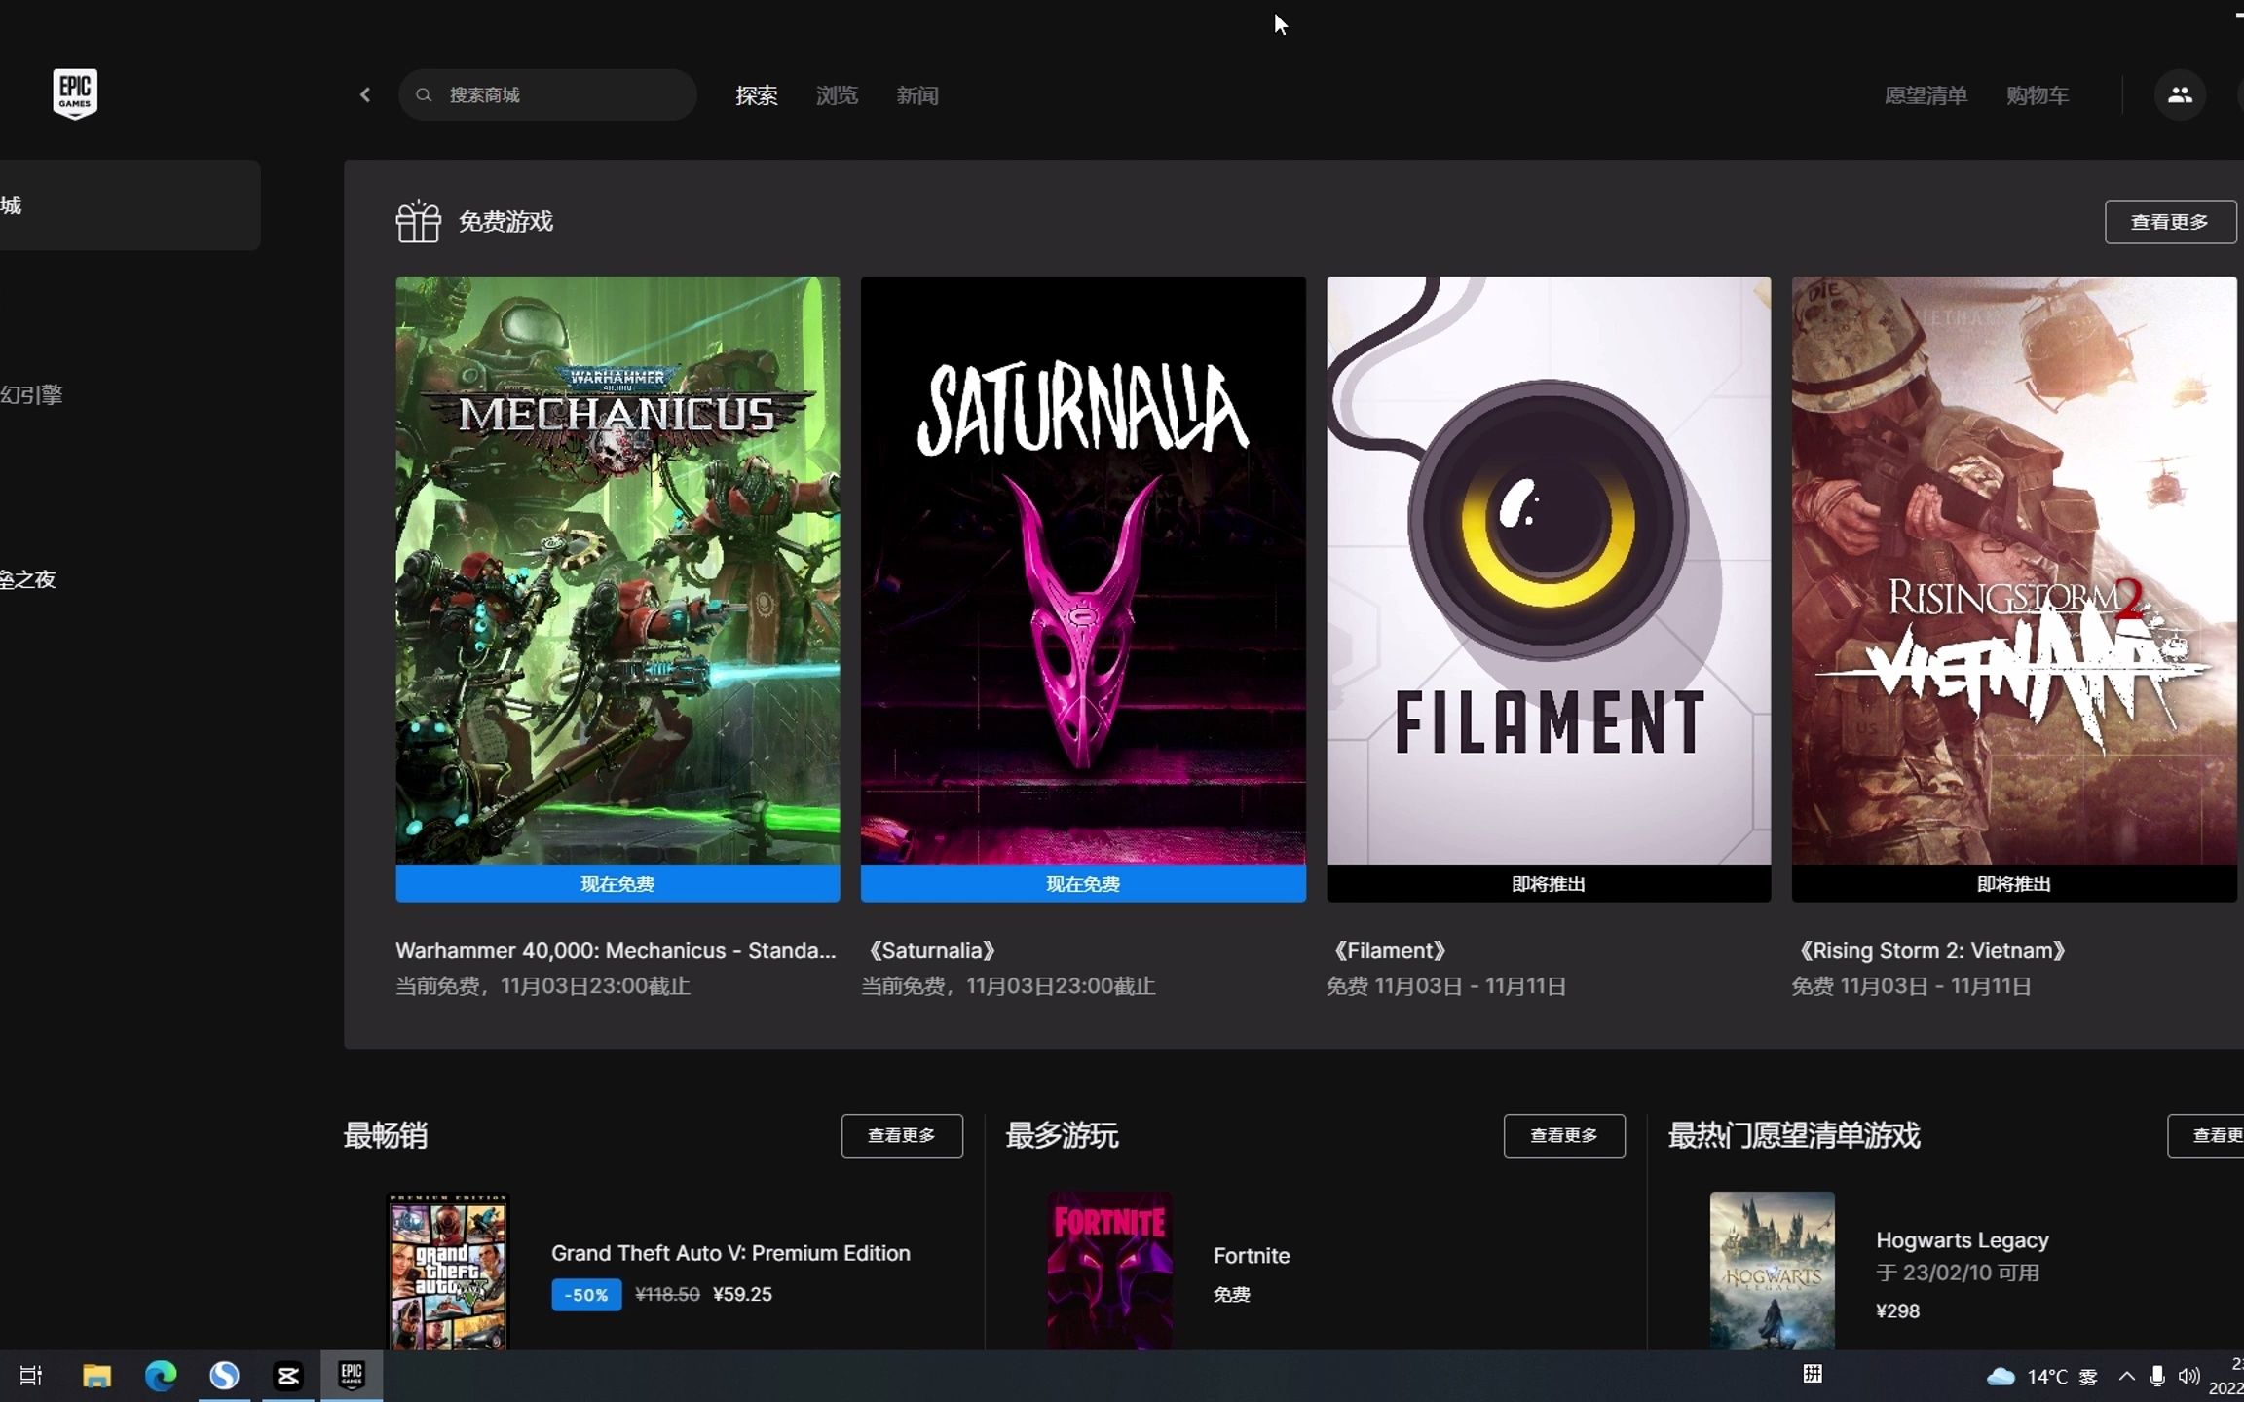Open the Fortnite thumbnail
Viewport: 2244px width, 1402px height.
pyautogui.click(x=1109, y=1271)
